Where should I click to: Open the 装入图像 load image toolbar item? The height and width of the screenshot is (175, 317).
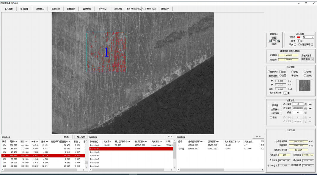[9, 9]
